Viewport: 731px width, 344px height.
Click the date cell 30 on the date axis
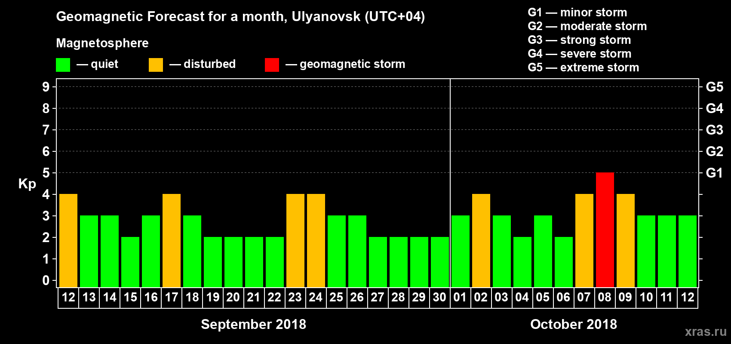coord(439,298)
